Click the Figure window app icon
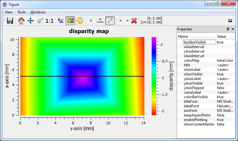Viewport: 238px width, 141px height. [x=5, y=5]
